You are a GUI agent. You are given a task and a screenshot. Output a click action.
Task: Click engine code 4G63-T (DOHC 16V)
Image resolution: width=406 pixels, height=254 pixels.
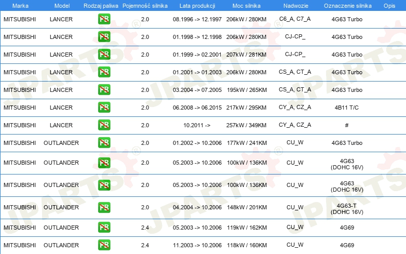347,209
